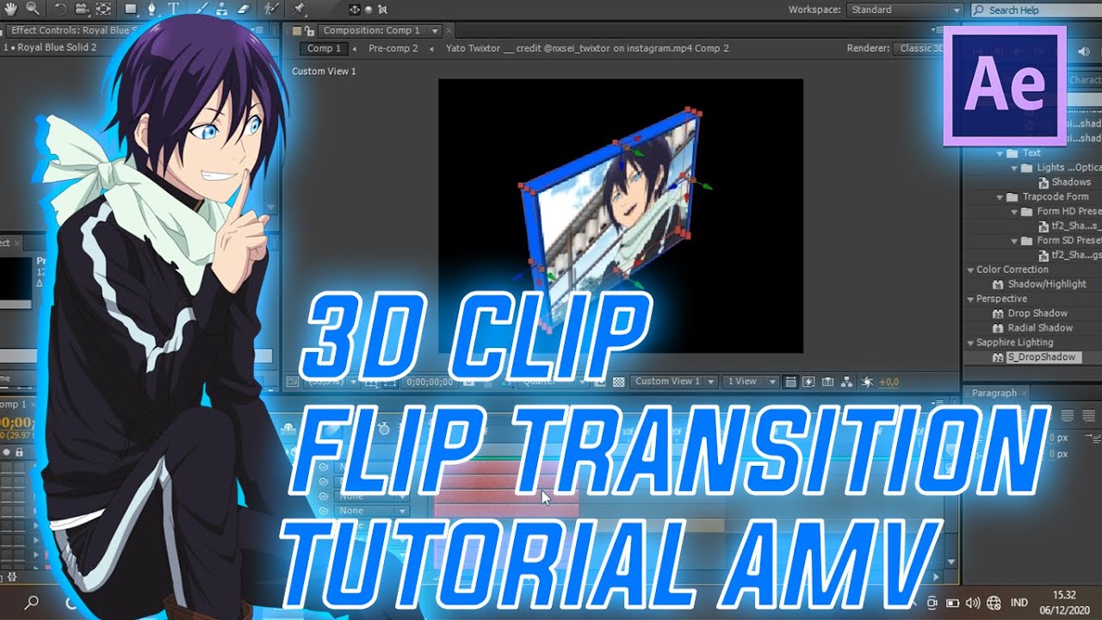Image resolution: width=1102 pixels, height=620 pixels.
Task: Select the Roto Brush tool
Action: pos(270,9)
